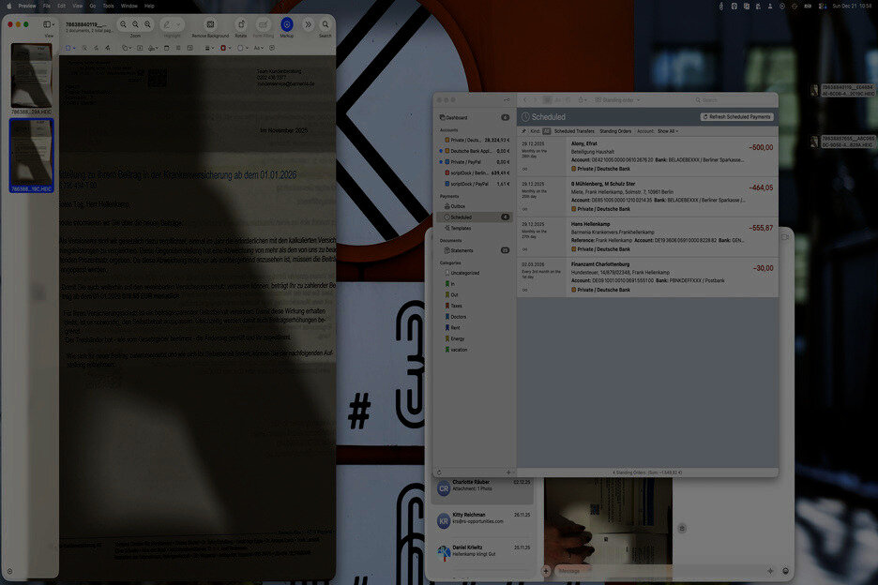The image size is (878, 585).
Task: Select Scheduled in the Payments sidebar
Action: 461,217
